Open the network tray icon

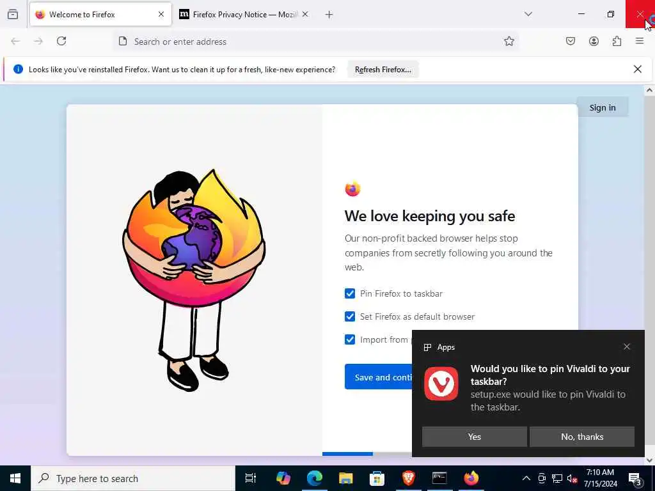click(557, 478)
